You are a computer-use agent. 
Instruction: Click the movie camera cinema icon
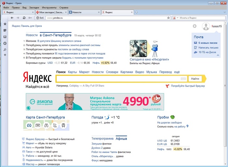[x=155, y=50]
